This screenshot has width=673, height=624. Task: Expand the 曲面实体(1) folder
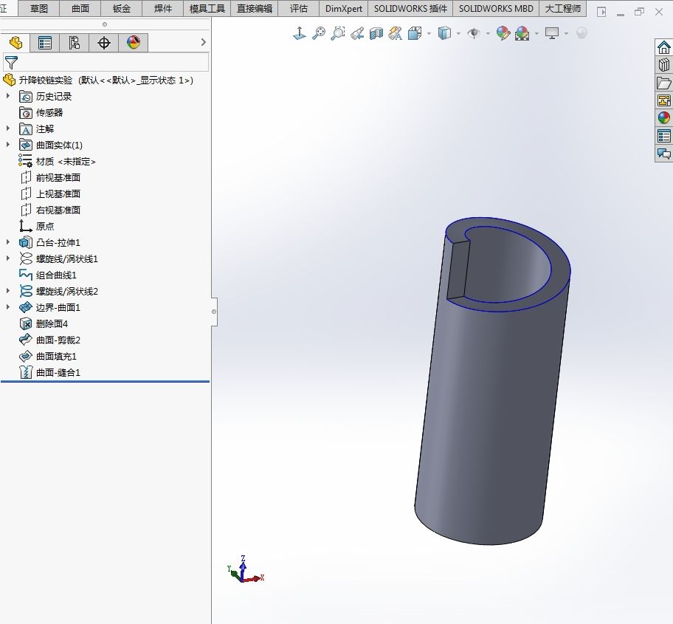(8, 145)
